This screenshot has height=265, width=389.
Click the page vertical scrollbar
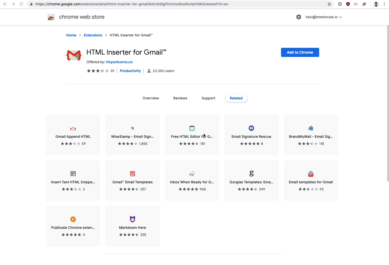(388, 103)
